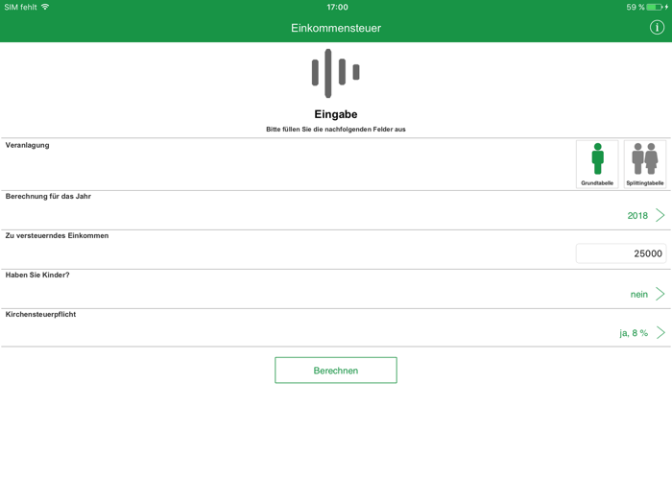
Task: Click the Berechnen button
Action: click(x=336, y=371)
